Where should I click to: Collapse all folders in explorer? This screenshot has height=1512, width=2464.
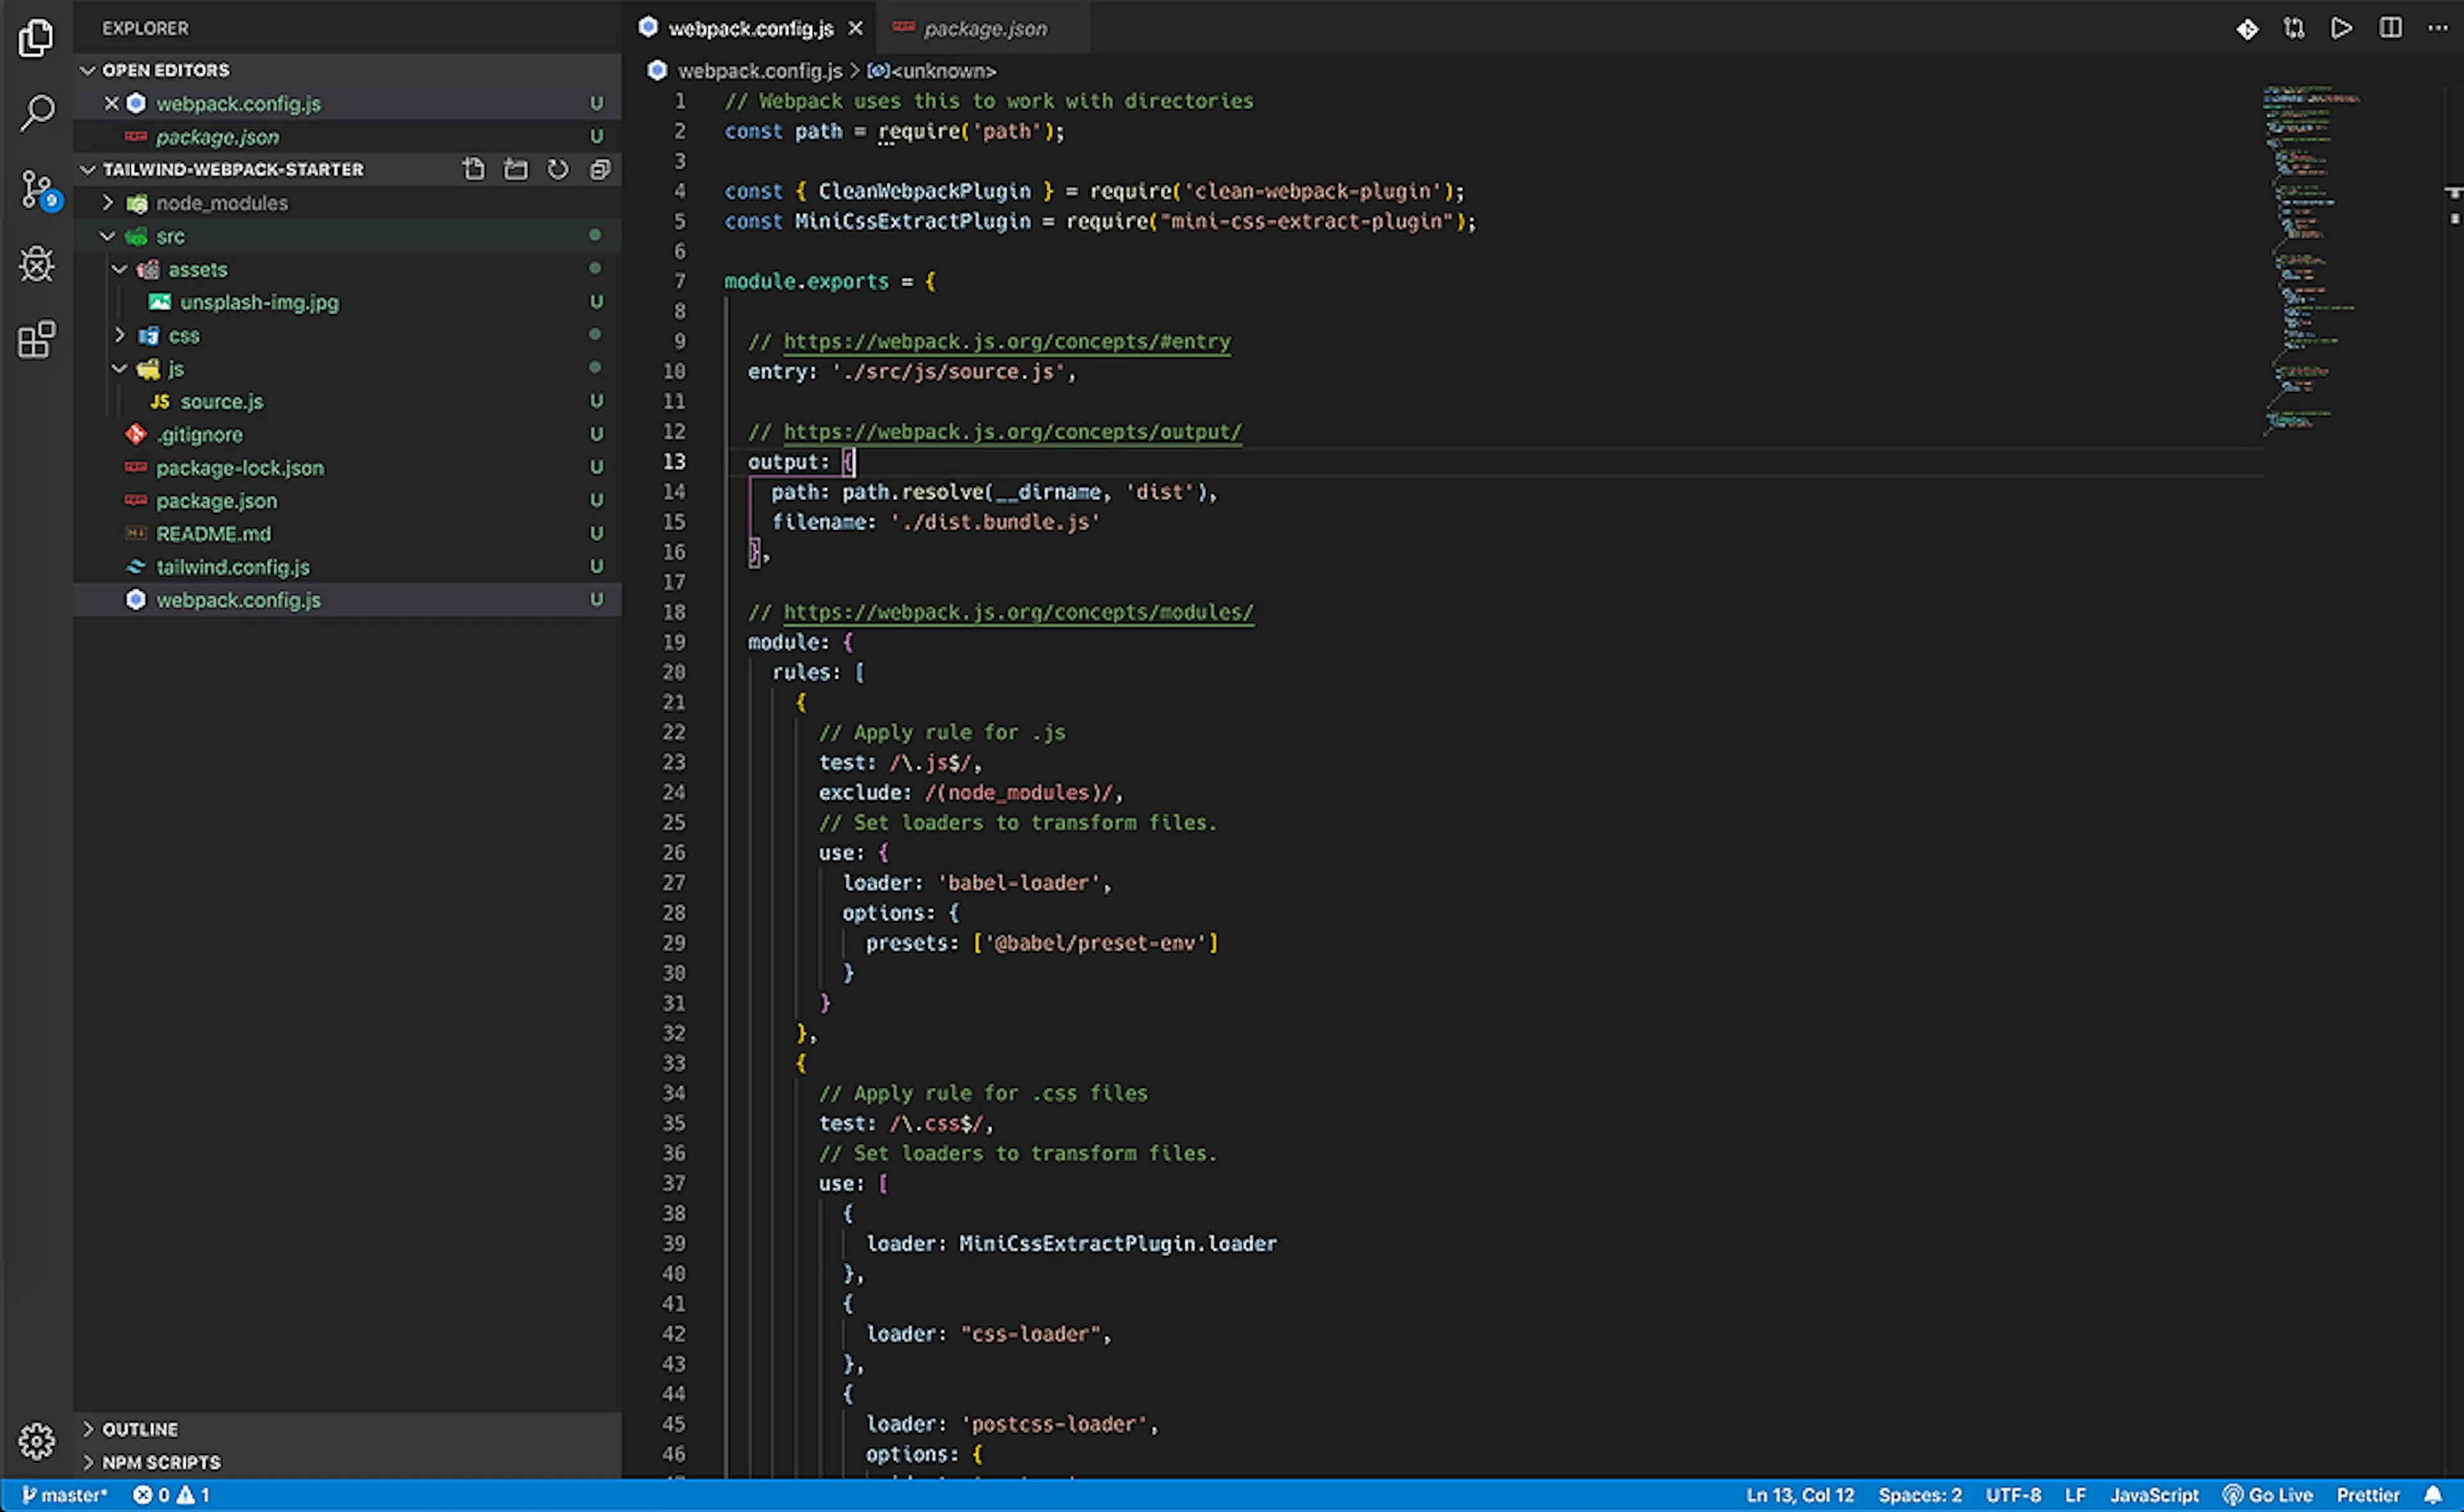pos(599,169)
